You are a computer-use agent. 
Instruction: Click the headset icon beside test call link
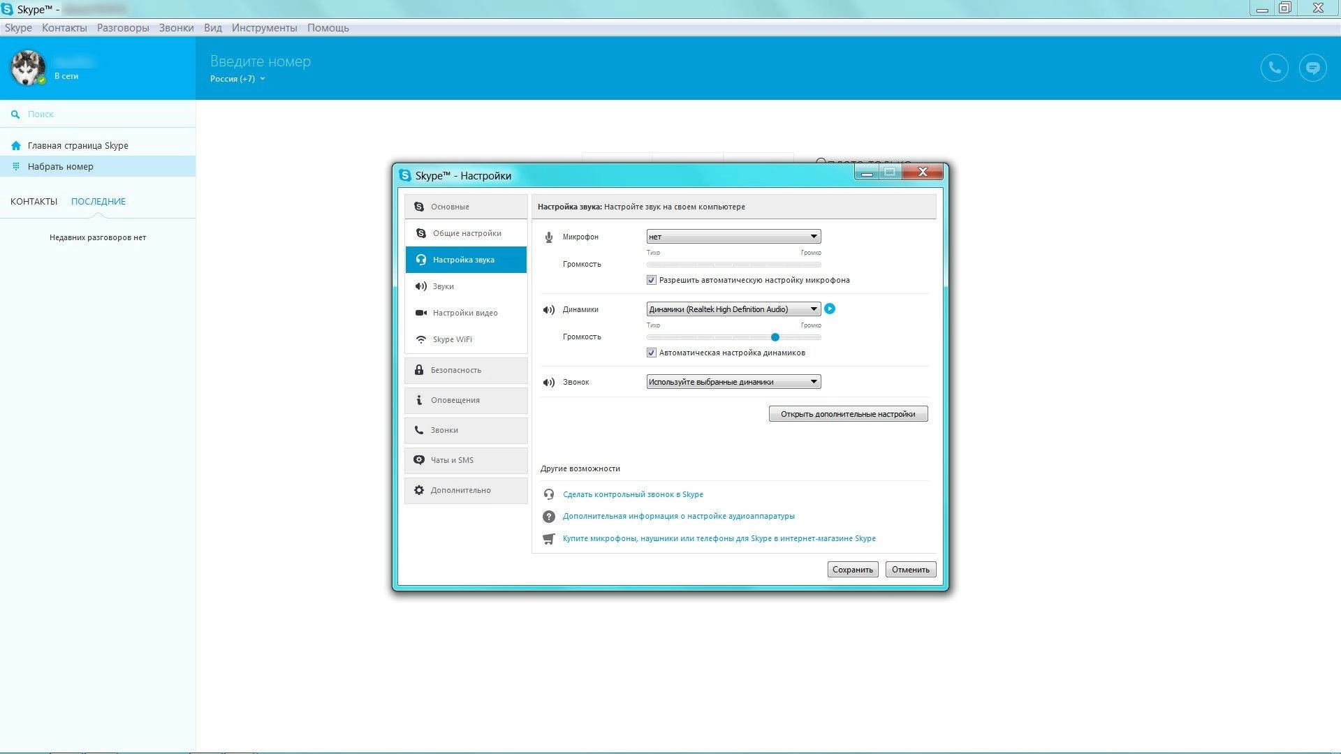(x=549, y=494)
